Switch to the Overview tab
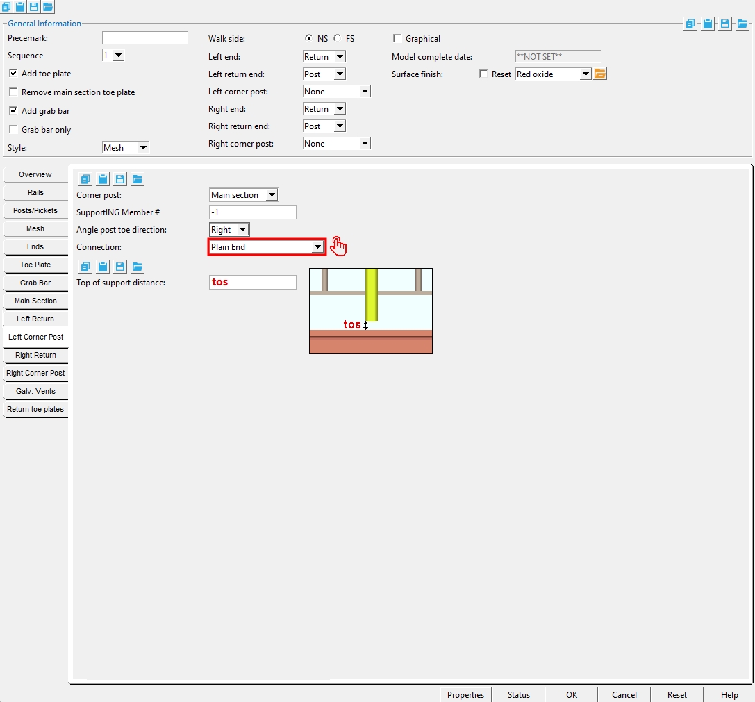755x702 pixels. [35, 174]
